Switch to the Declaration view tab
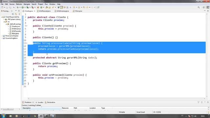This screenshot has height=118, width=210. pos(50,102)
